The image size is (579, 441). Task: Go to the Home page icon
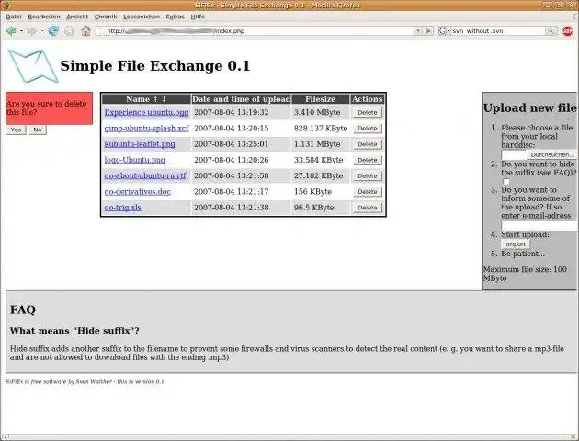point(86,31)
